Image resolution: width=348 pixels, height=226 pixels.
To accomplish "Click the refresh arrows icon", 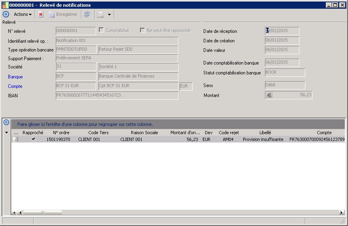I will [x=87, y=14].
